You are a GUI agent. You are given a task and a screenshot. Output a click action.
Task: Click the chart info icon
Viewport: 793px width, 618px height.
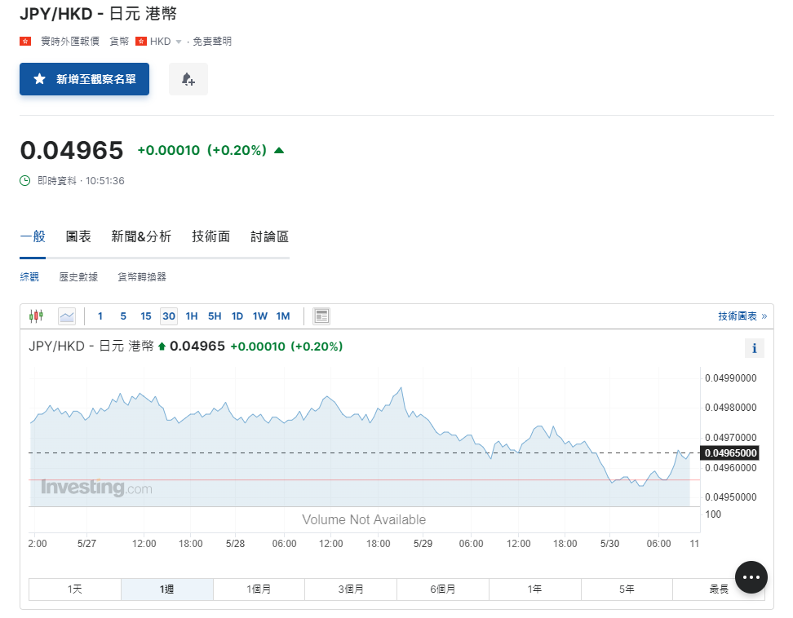754,349
